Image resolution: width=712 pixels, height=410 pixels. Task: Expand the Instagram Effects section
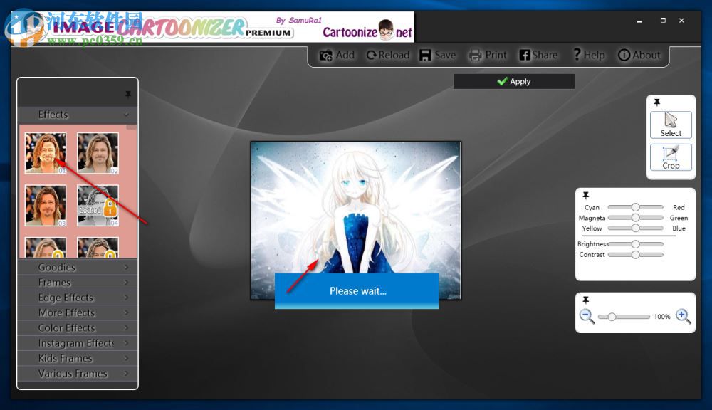click(77, 343)
